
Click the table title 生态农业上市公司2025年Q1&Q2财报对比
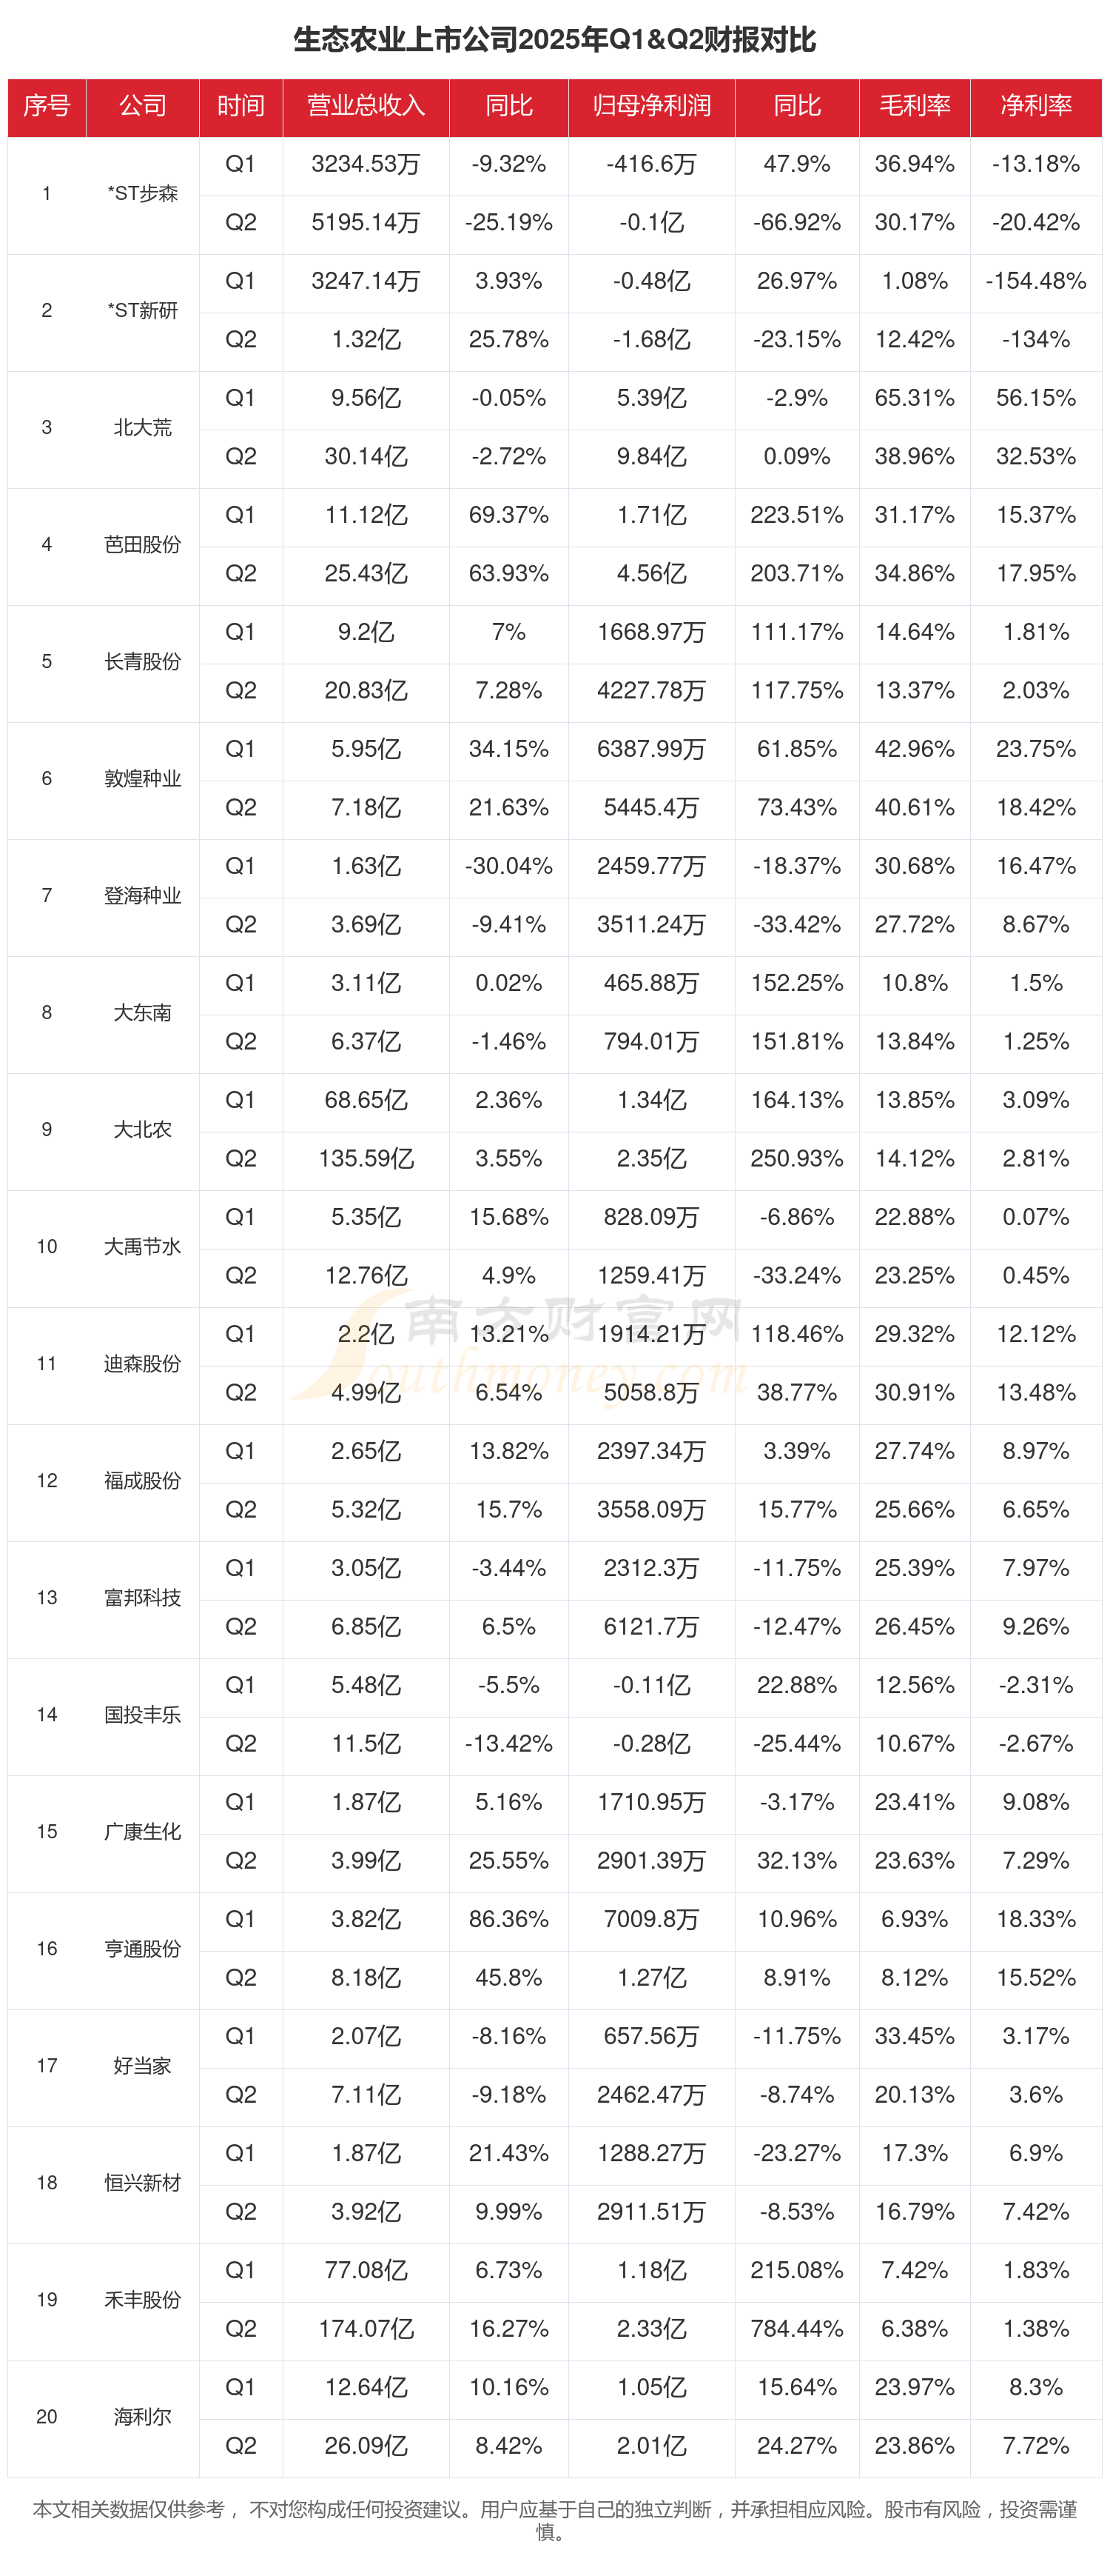(554, 40)
